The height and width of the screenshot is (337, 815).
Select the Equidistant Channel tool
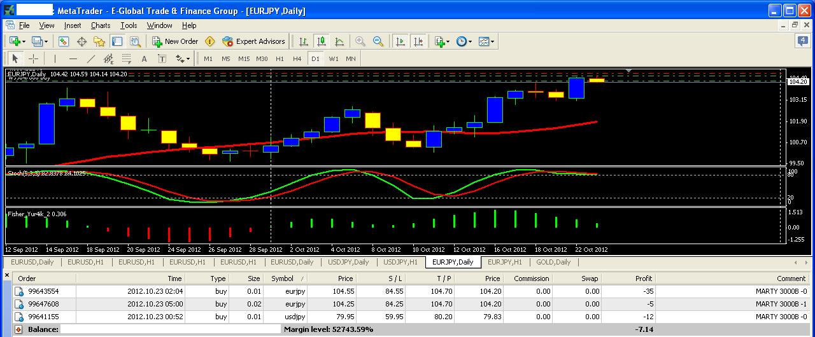[x=108, y=58]
